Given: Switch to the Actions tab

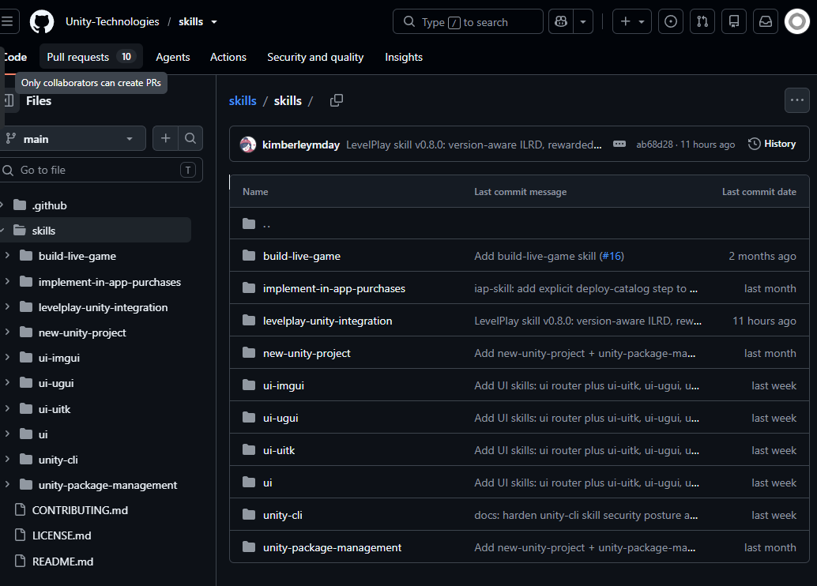Looking at the screenshot, I should (228, 57).
